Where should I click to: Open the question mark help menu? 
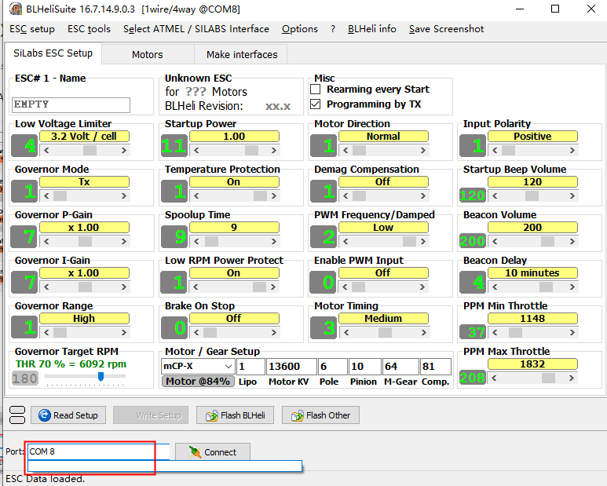(x=333, y=29)
